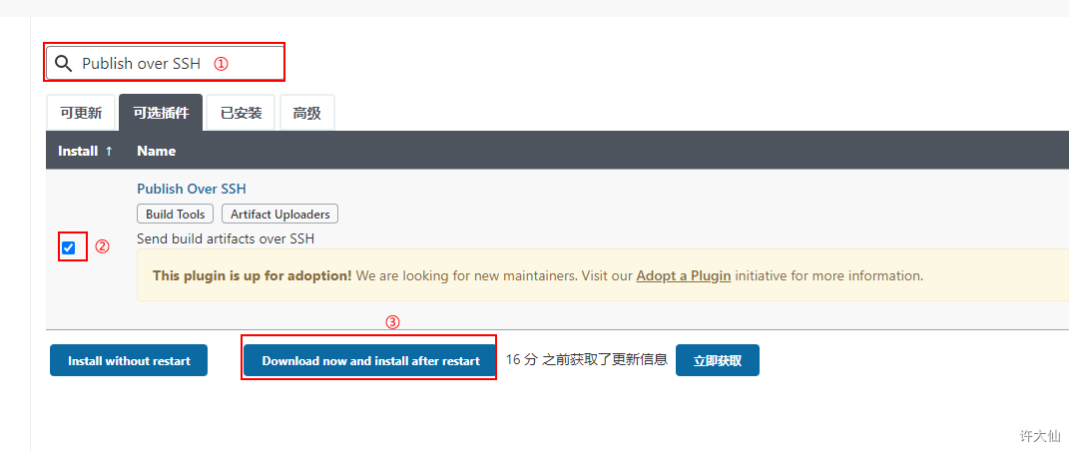
Task: Open the 已安装 tab
Action: click(x=242, y=113)
